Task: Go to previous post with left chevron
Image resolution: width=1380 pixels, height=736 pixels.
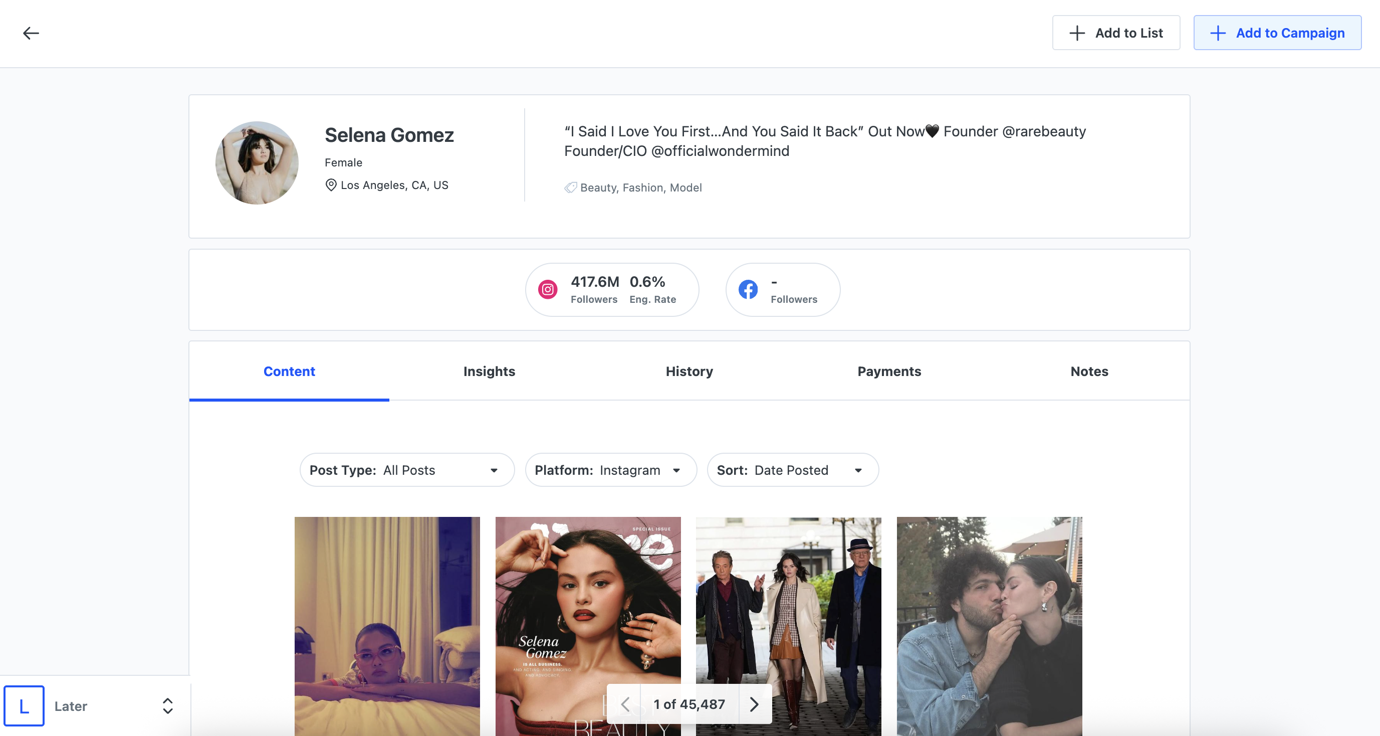Action: pos(625,704)
